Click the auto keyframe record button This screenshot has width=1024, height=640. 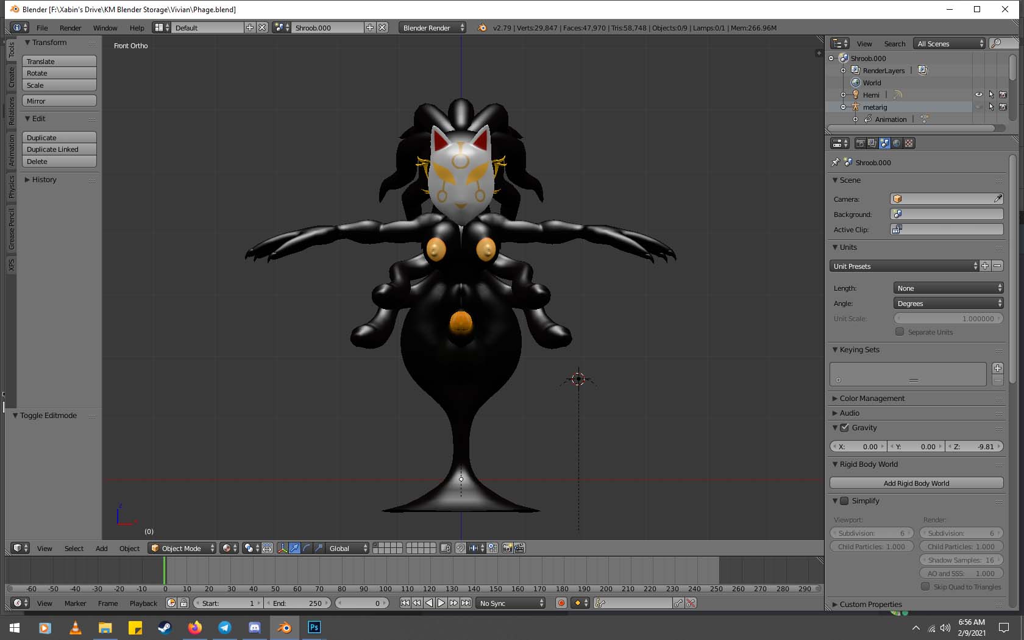click(x=561, y=603)
